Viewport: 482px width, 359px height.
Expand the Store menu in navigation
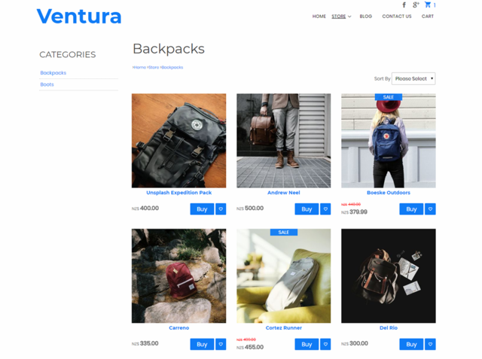pos(341,17)
